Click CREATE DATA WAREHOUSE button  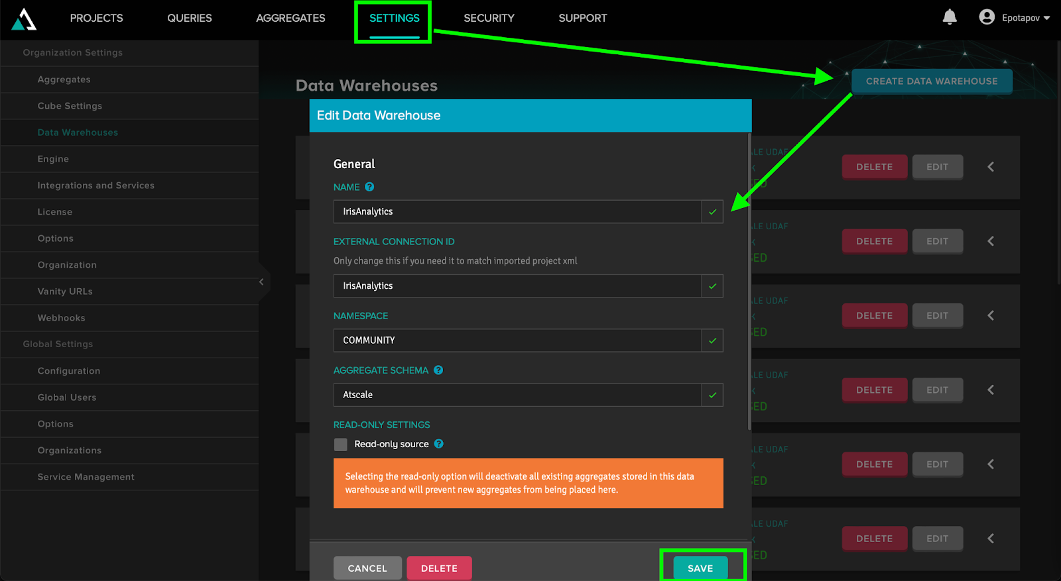click(932, 81)
